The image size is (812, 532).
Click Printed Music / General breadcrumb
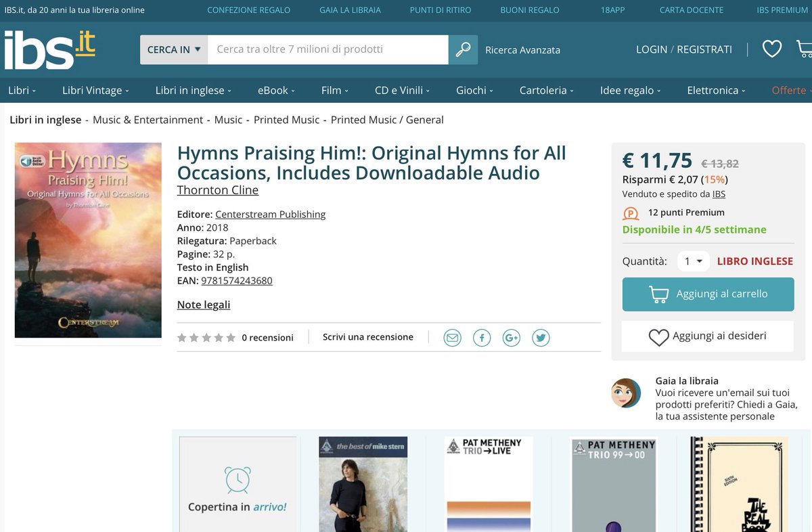tap(387, 120)
